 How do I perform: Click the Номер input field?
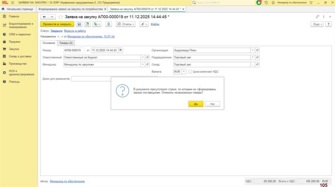pos(74,50)
